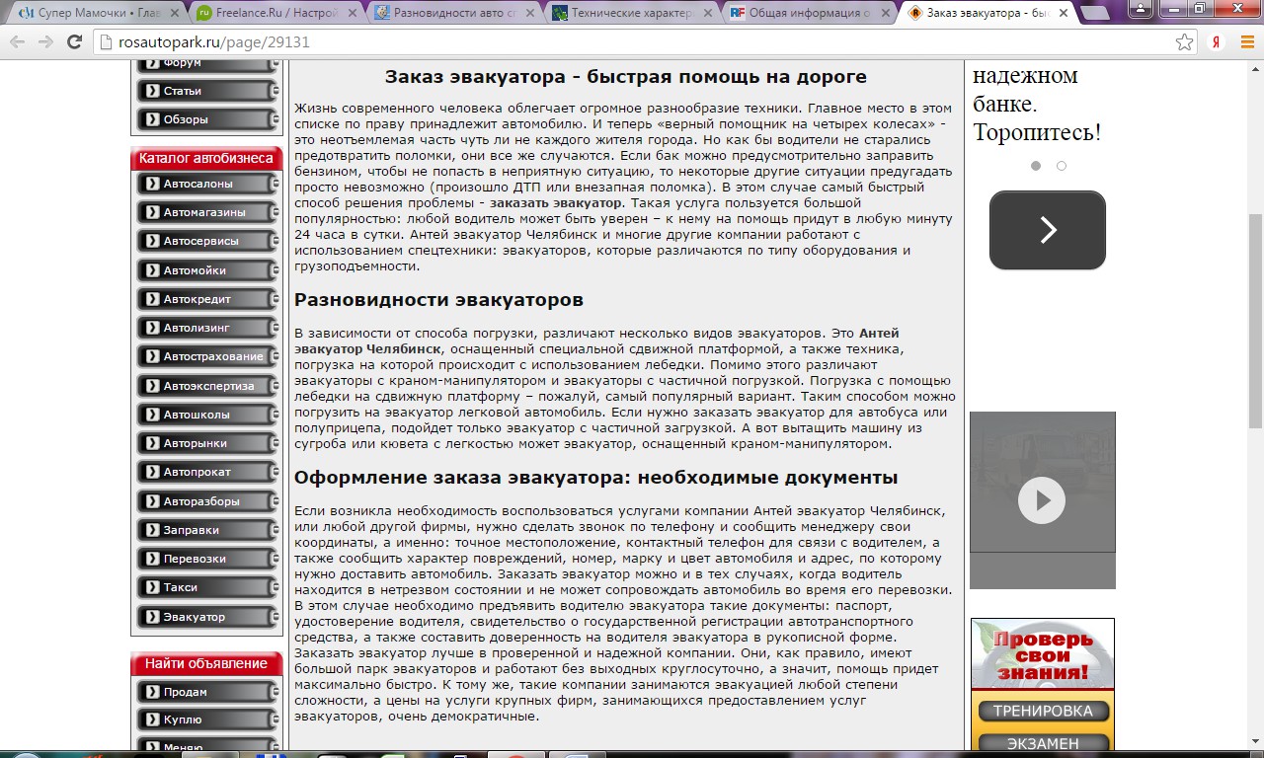Switch to the Общая информация tab
The width and height of the screenshot is (1264, 758).
point(809,14)
